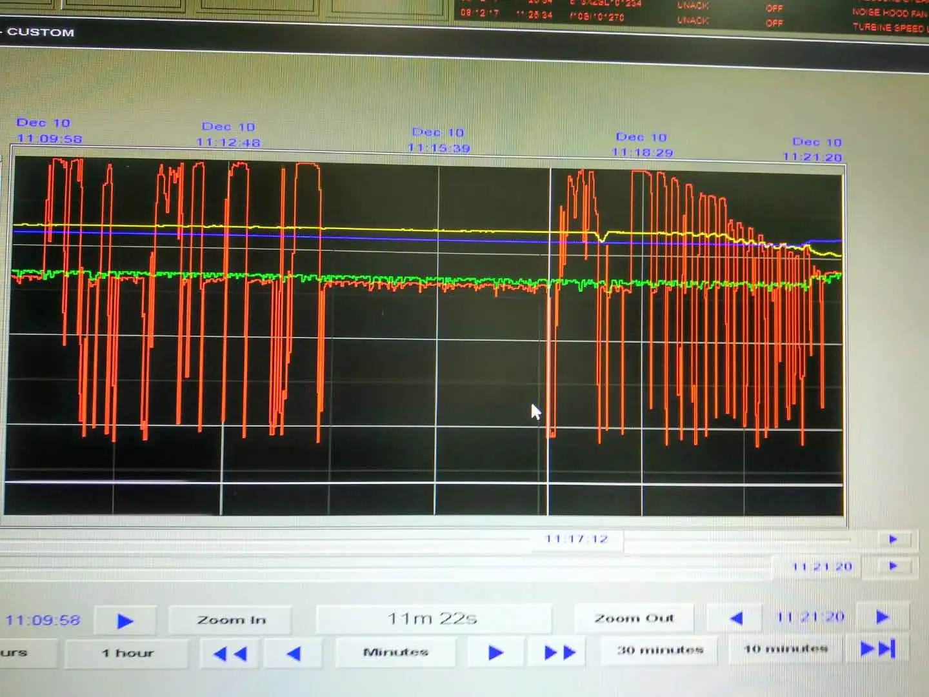Screen dimensions: 929x697
Task: Click the Zoom In button
Action: [230, 620]
